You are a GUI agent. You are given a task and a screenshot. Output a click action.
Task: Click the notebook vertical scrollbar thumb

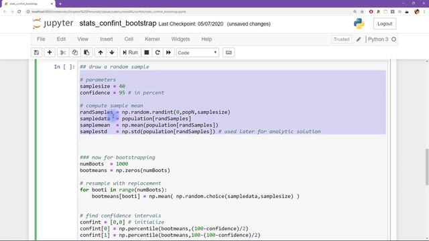[427, 167]
